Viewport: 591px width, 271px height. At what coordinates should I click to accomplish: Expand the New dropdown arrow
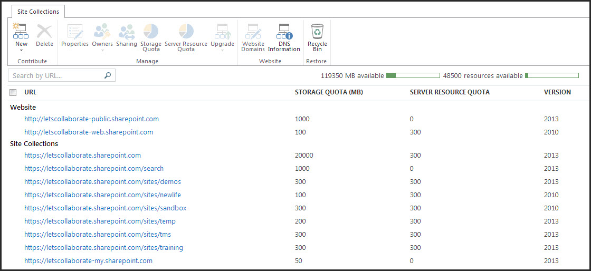point(21,51)
